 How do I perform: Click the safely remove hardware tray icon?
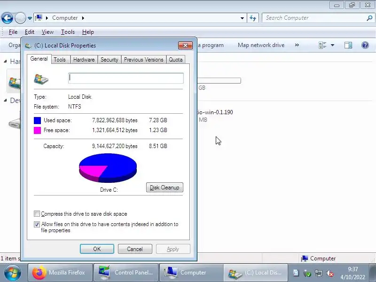coord(307,273)
